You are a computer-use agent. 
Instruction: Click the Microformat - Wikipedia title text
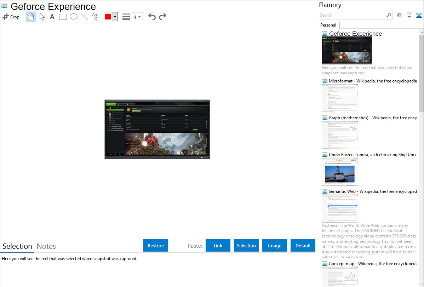373,81
